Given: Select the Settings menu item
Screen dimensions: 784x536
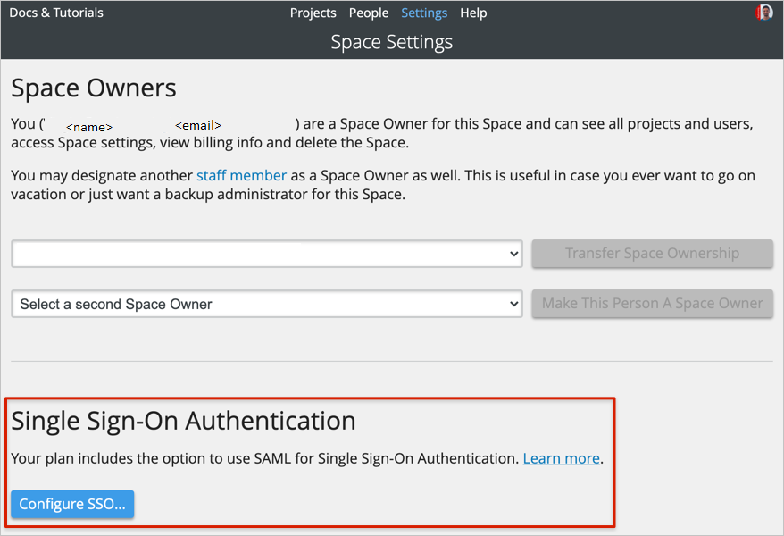Looking at the screenshot, I should (424, 13).
